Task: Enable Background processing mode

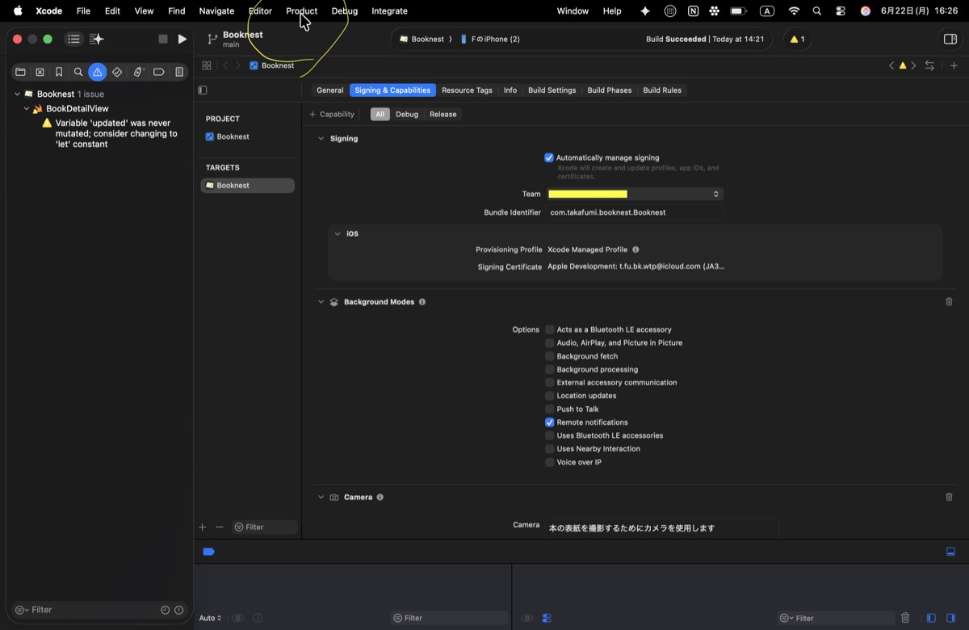Action: [x=549, y=369]
